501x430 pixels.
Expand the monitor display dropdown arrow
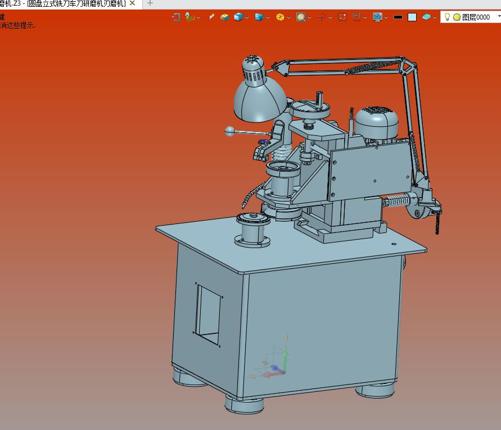pos(386,17)
